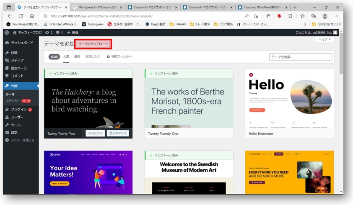Viewport: 353px width, 205px height.
Task: Open the WordPress logo admin menu
Action: pyautogui.click(x=7, y=33)
